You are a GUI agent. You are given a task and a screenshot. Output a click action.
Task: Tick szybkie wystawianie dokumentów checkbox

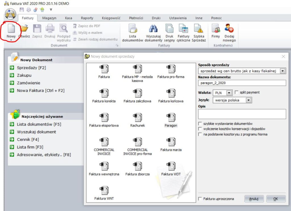click(x=200, y=124)
